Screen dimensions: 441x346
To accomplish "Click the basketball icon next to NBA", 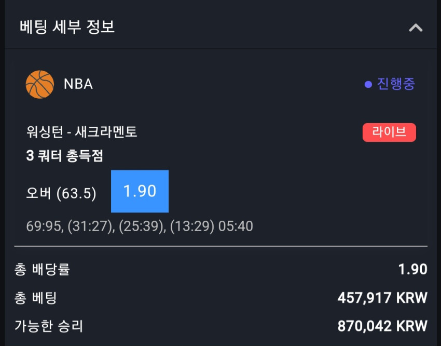I will click(x=39, y=84).
